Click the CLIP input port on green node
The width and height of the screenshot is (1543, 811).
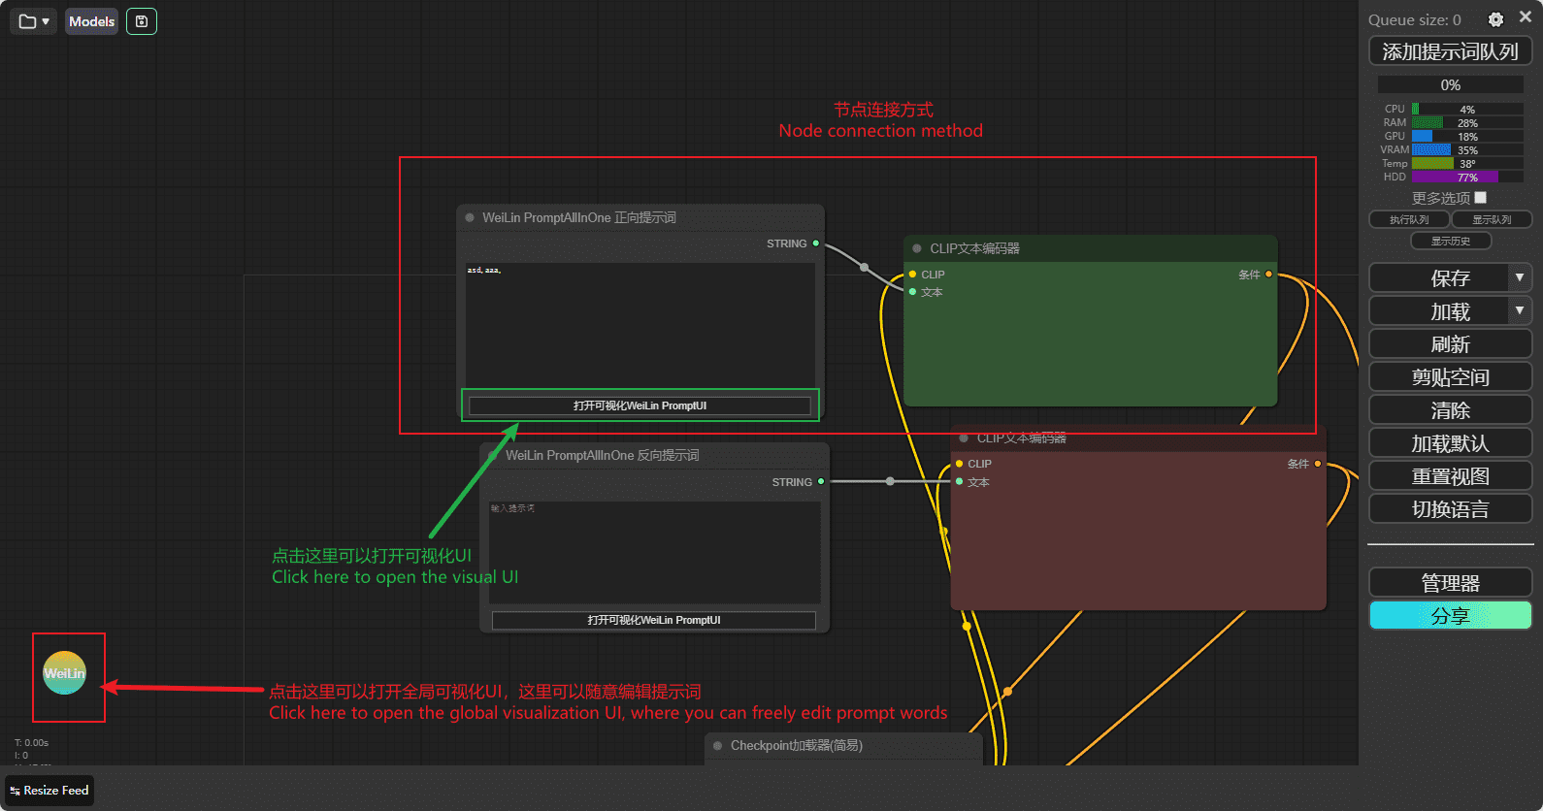[x=912, y=275]
